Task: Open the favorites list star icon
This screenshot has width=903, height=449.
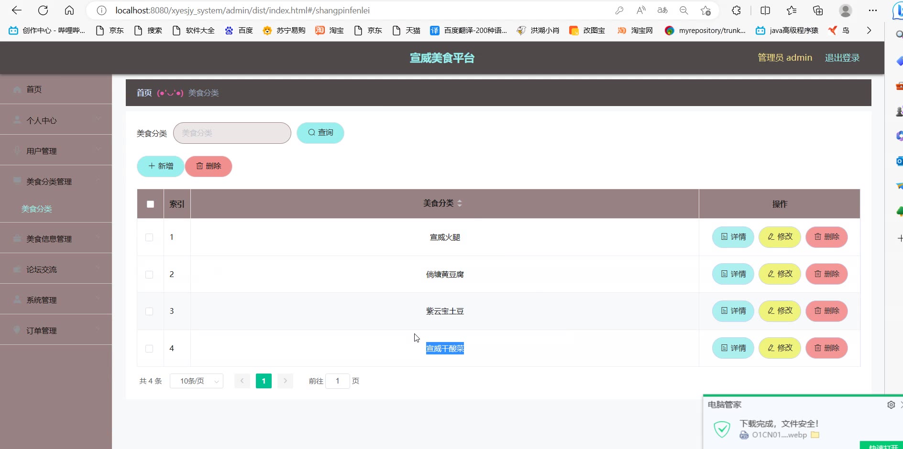Action: click(792, 10)
